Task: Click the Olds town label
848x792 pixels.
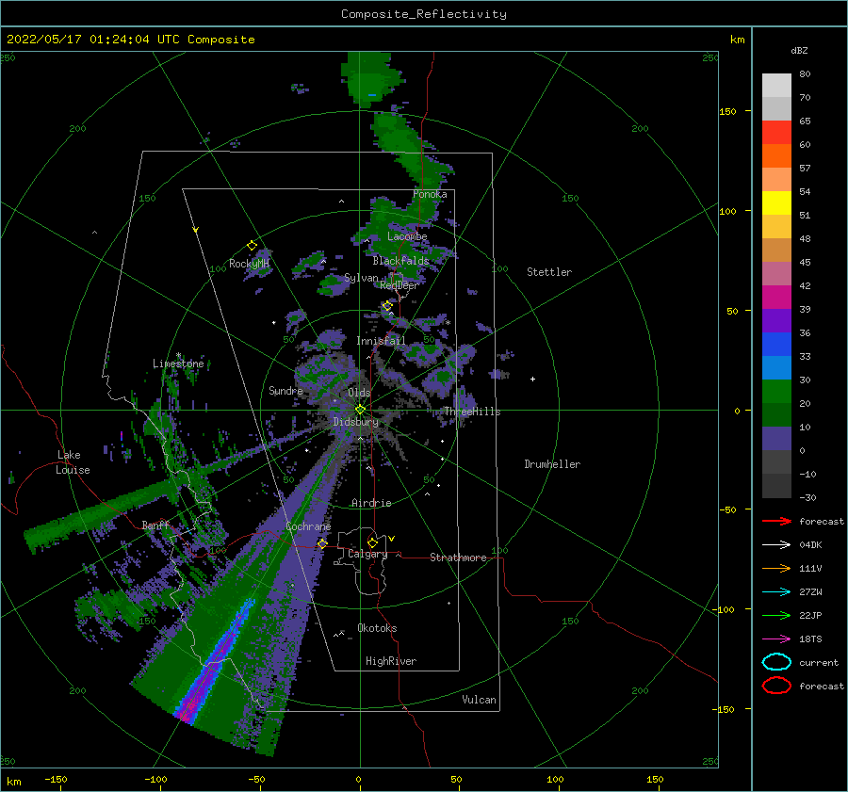Action: click(359, 393)
